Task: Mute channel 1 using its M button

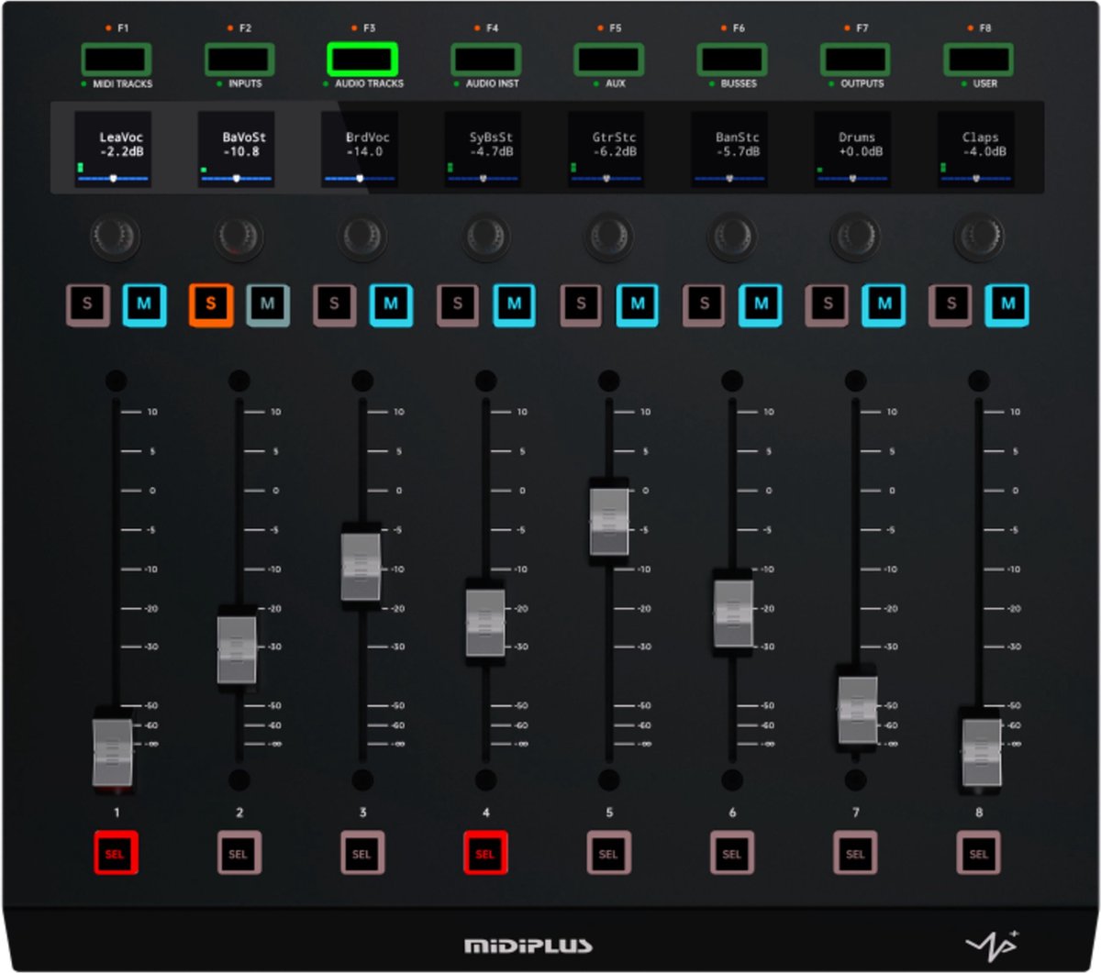Action: tap(144, 304)
